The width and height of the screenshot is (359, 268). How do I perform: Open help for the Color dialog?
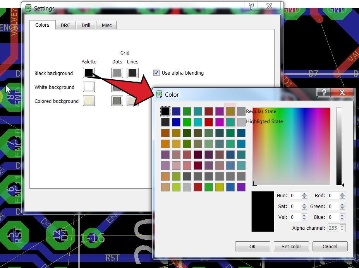pos(324,92)
